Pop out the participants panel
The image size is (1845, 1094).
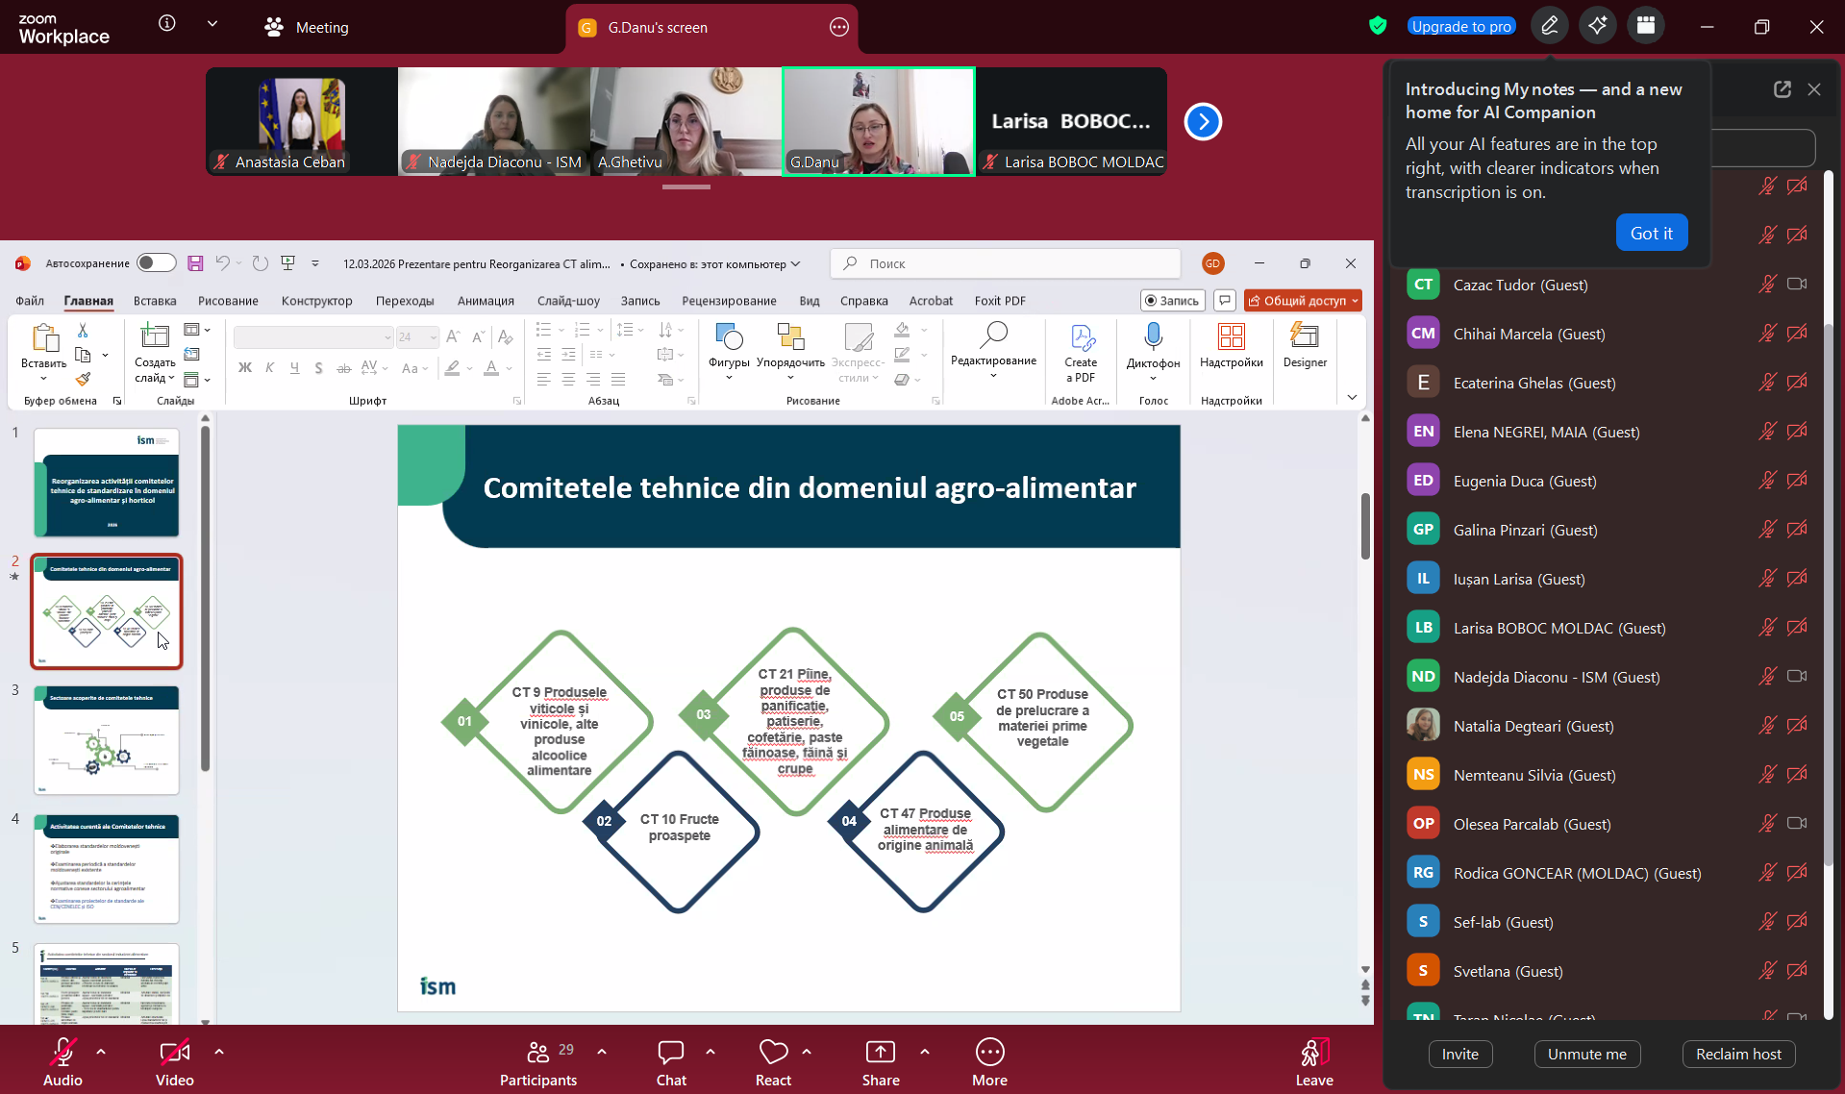coord(1783,89)
